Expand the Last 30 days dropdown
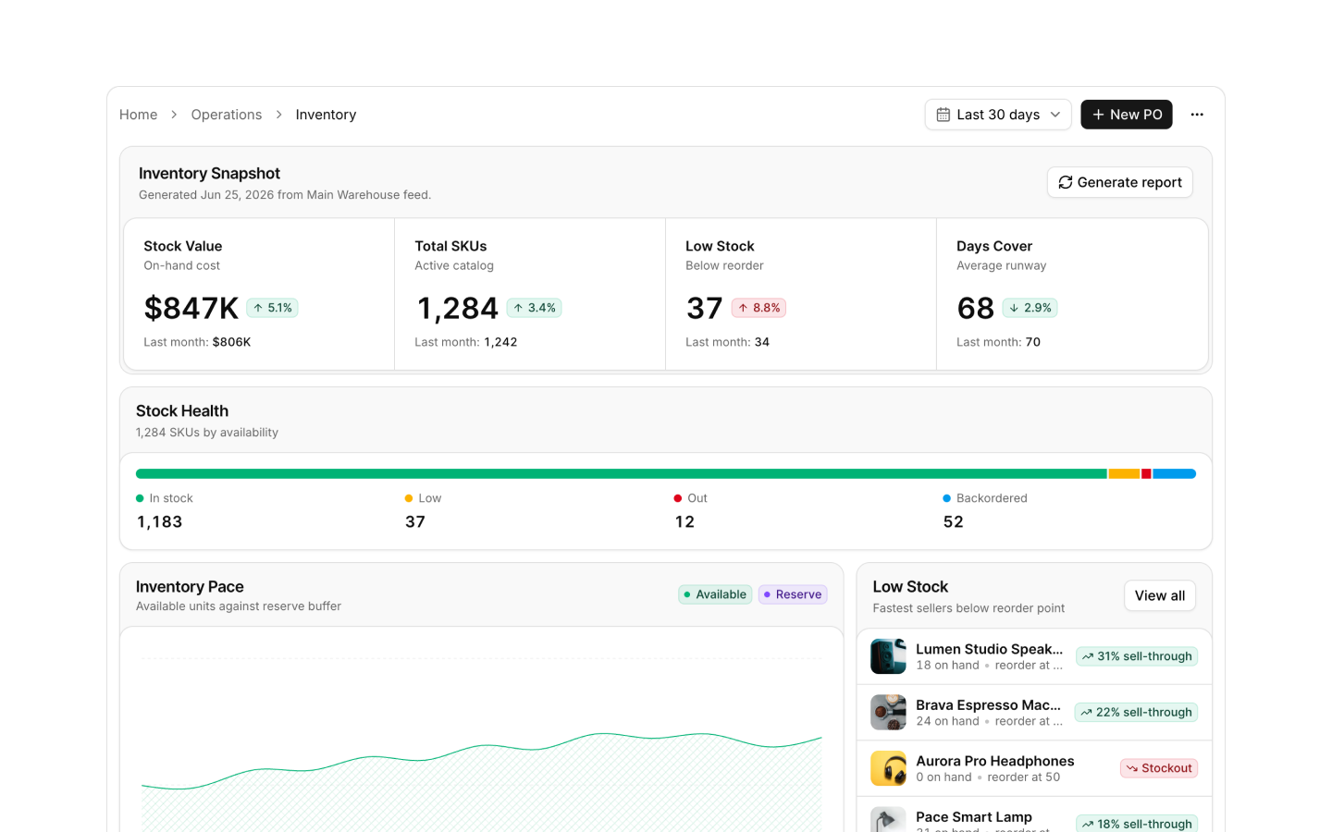 click(x=998, y=115)
